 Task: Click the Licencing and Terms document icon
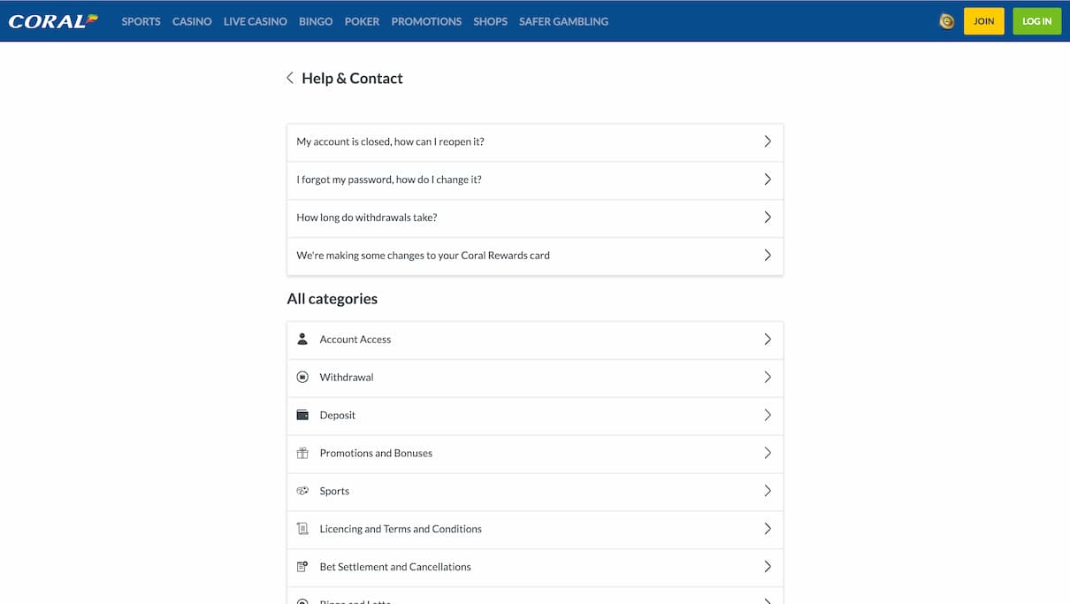click(302, 529)
